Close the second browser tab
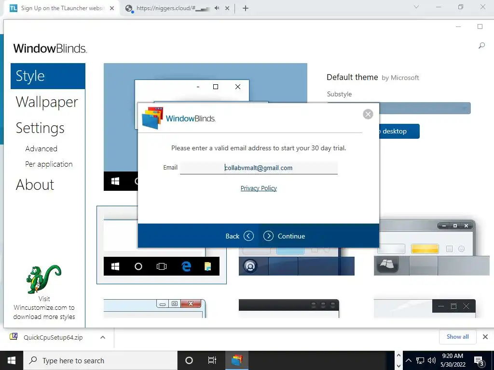 227,8
